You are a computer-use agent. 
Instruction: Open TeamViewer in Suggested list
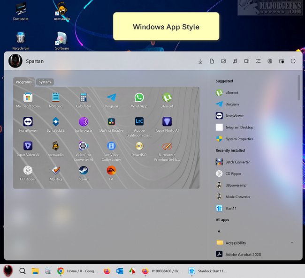tap(255, 116)
